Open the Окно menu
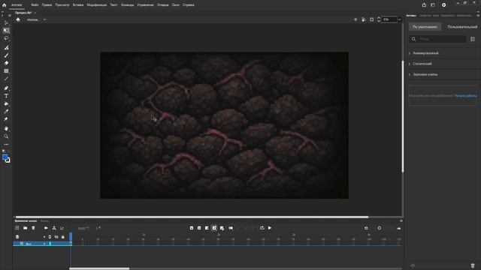The height and width of the screenshot is (270, 481). point(175,5)
